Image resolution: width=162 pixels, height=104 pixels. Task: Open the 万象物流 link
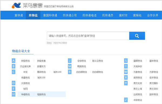pyautogui.click(x=138, y=72)
